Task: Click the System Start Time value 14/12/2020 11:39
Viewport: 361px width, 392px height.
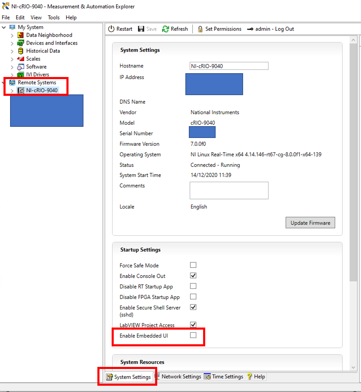Action: tap(211, 175)
